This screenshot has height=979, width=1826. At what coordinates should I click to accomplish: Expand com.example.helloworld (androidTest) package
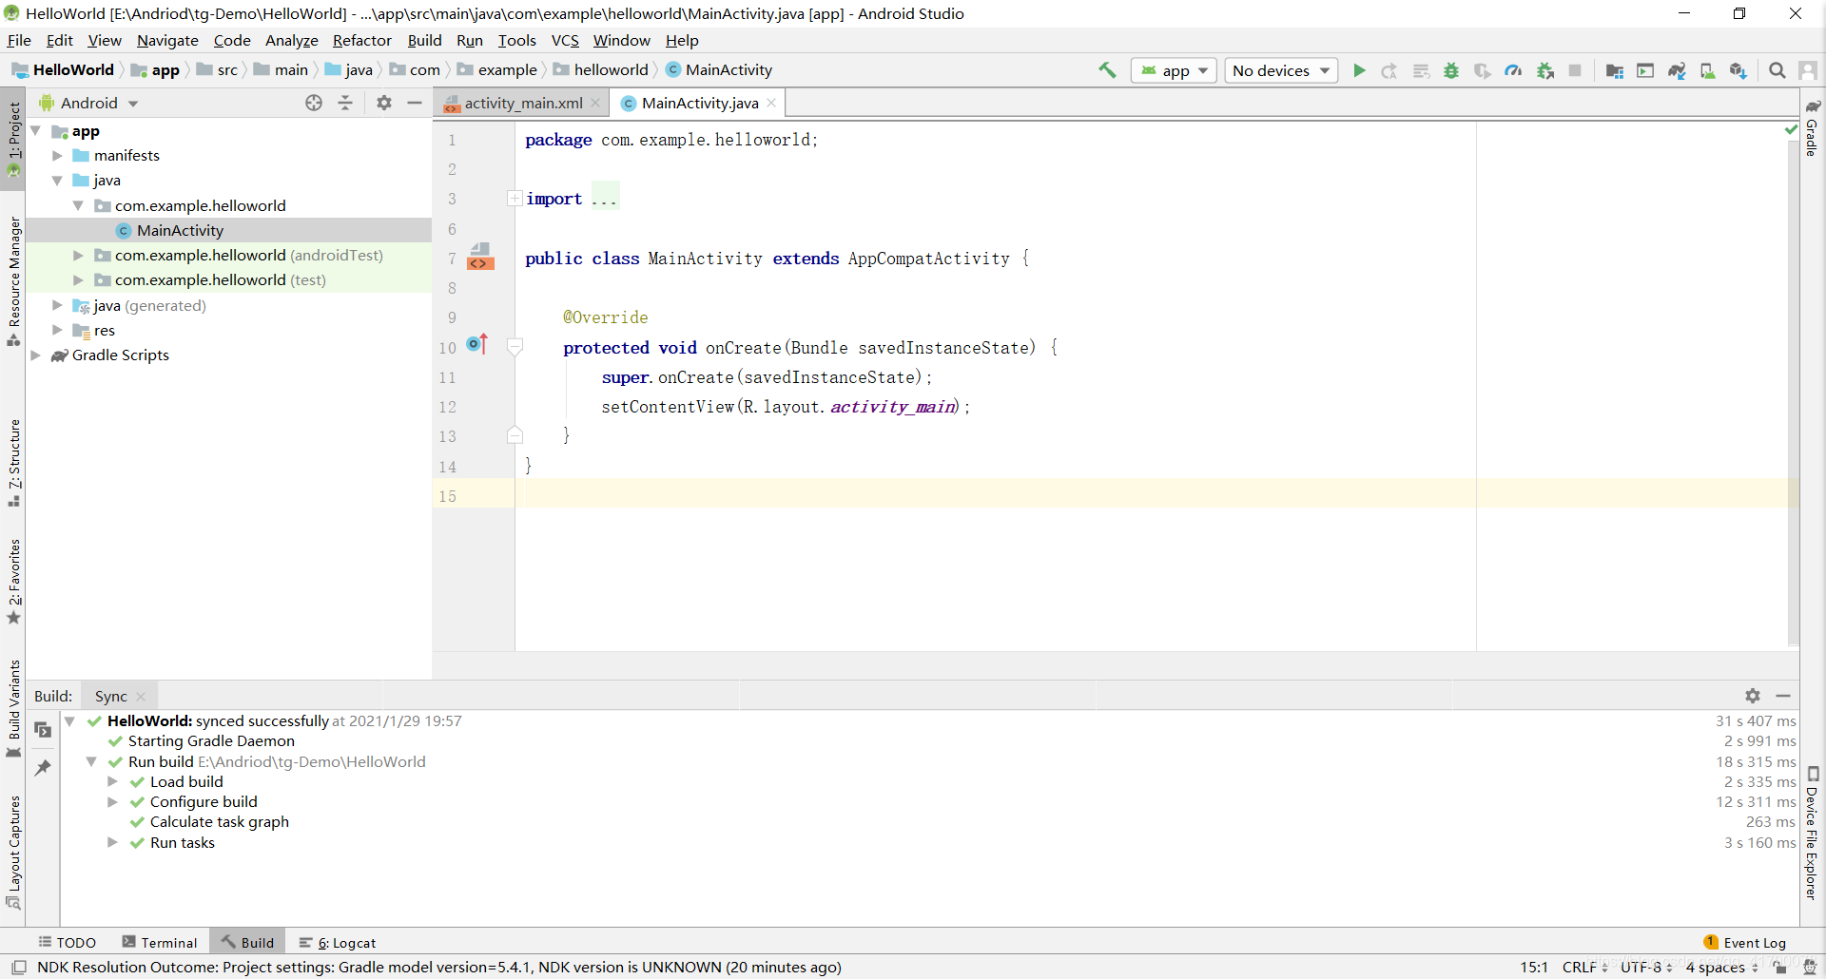[78, 256]
